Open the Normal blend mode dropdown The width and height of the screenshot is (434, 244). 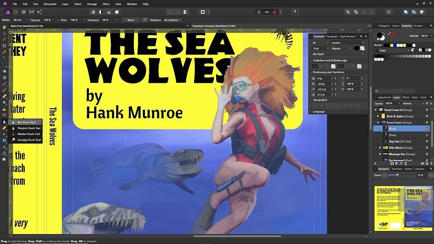[x=413, y=103]
